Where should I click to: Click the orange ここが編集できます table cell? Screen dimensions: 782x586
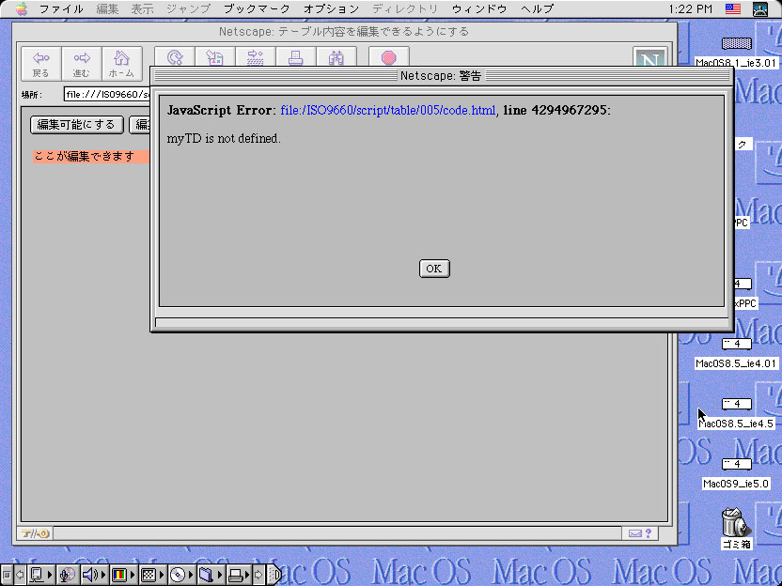tap(91, 157)
